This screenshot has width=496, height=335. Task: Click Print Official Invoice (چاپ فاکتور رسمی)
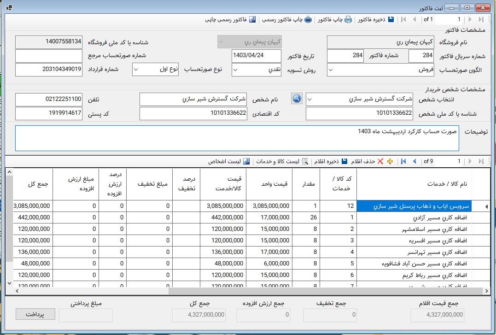(308, 19)
